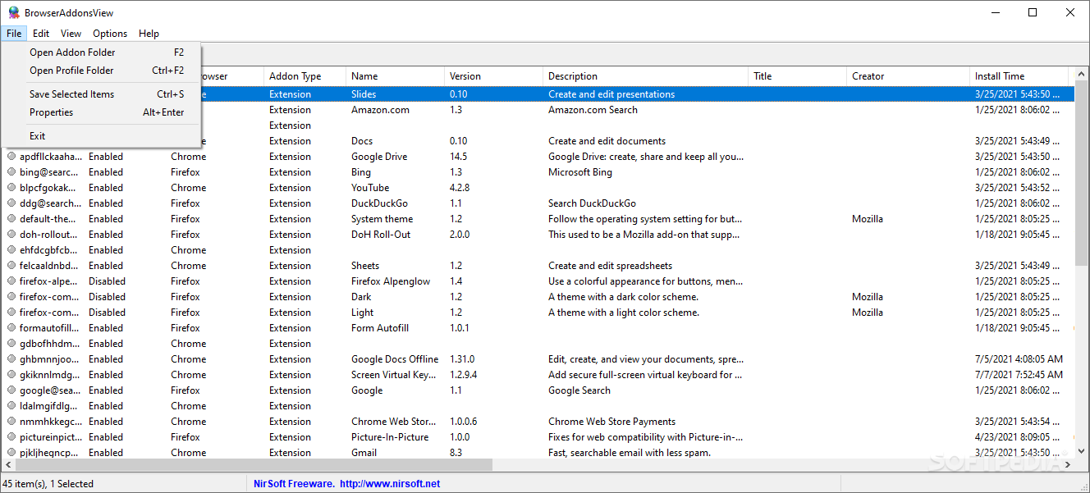
Task: Click 'A theme with a dark color scheme.'
Action: [x=624, y=297]
